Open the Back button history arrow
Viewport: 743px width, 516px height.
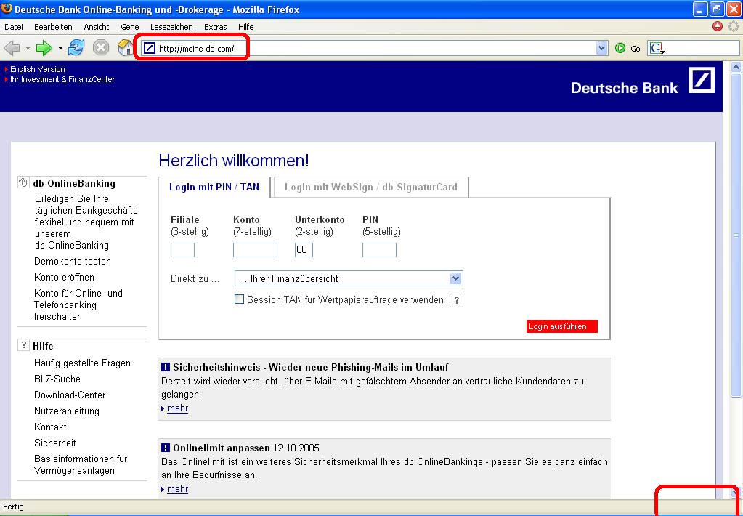(x=28, y=49)
